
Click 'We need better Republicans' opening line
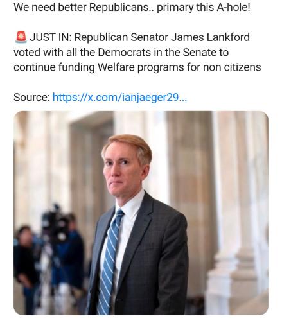[x=81, y=7]
